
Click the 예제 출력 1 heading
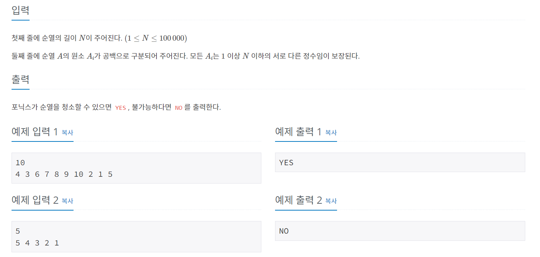pyautogui.click(x=298, y=132)
